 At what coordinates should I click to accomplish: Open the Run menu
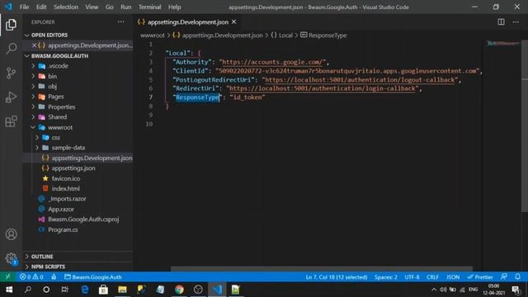[x=126, y=7]
